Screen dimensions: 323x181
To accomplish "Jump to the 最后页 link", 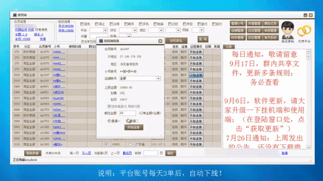I will click(x=127, y=153).
